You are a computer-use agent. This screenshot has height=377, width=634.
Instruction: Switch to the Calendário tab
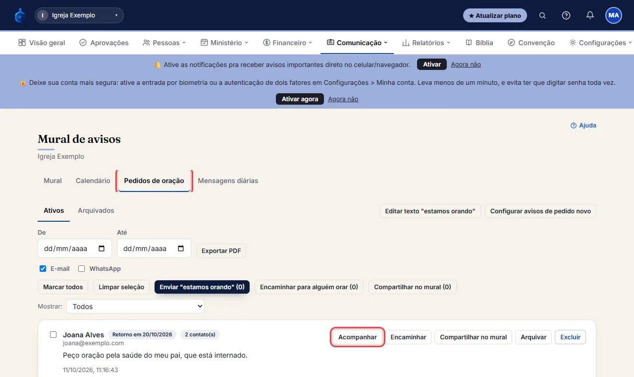click(93, 181)
